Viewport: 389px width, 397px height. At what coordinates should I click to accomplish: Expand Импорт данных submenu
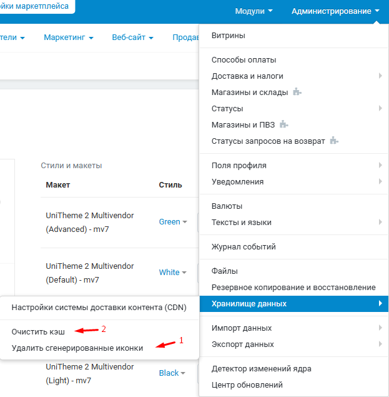[380, 328]
